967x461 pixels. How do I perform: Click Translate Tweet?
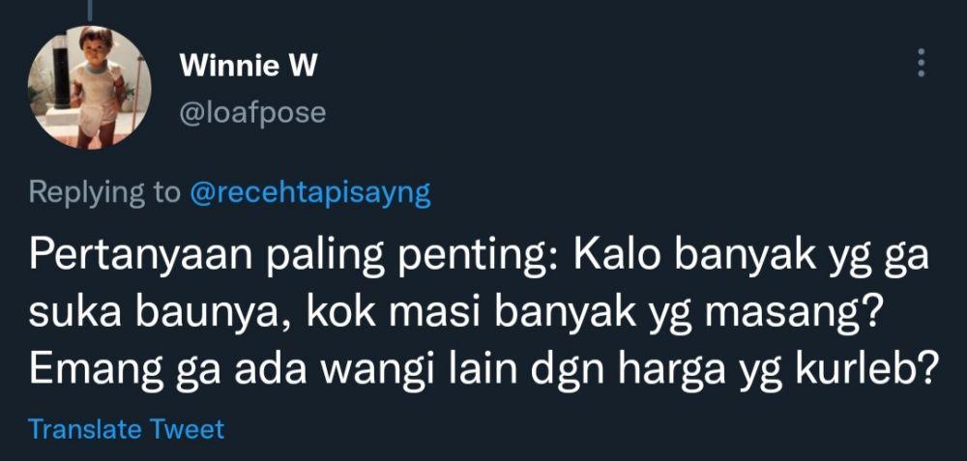coord(127,429)
